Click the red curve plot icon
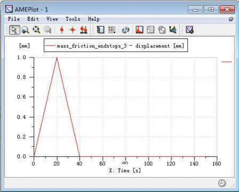Screen dimensions: 239x192 140,30
